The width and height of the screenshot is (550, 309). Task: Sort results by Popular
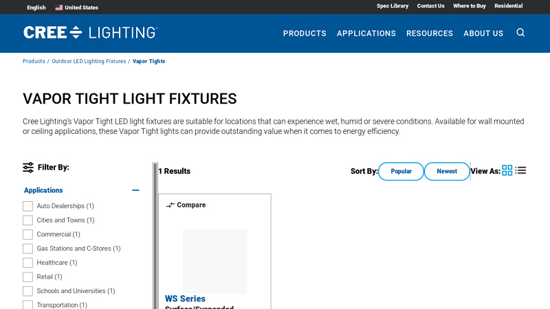(x=401, y=171)
